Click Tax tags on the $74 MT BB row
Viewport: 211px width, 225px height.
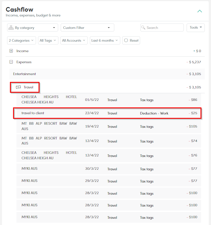click(x=147, y=141)
